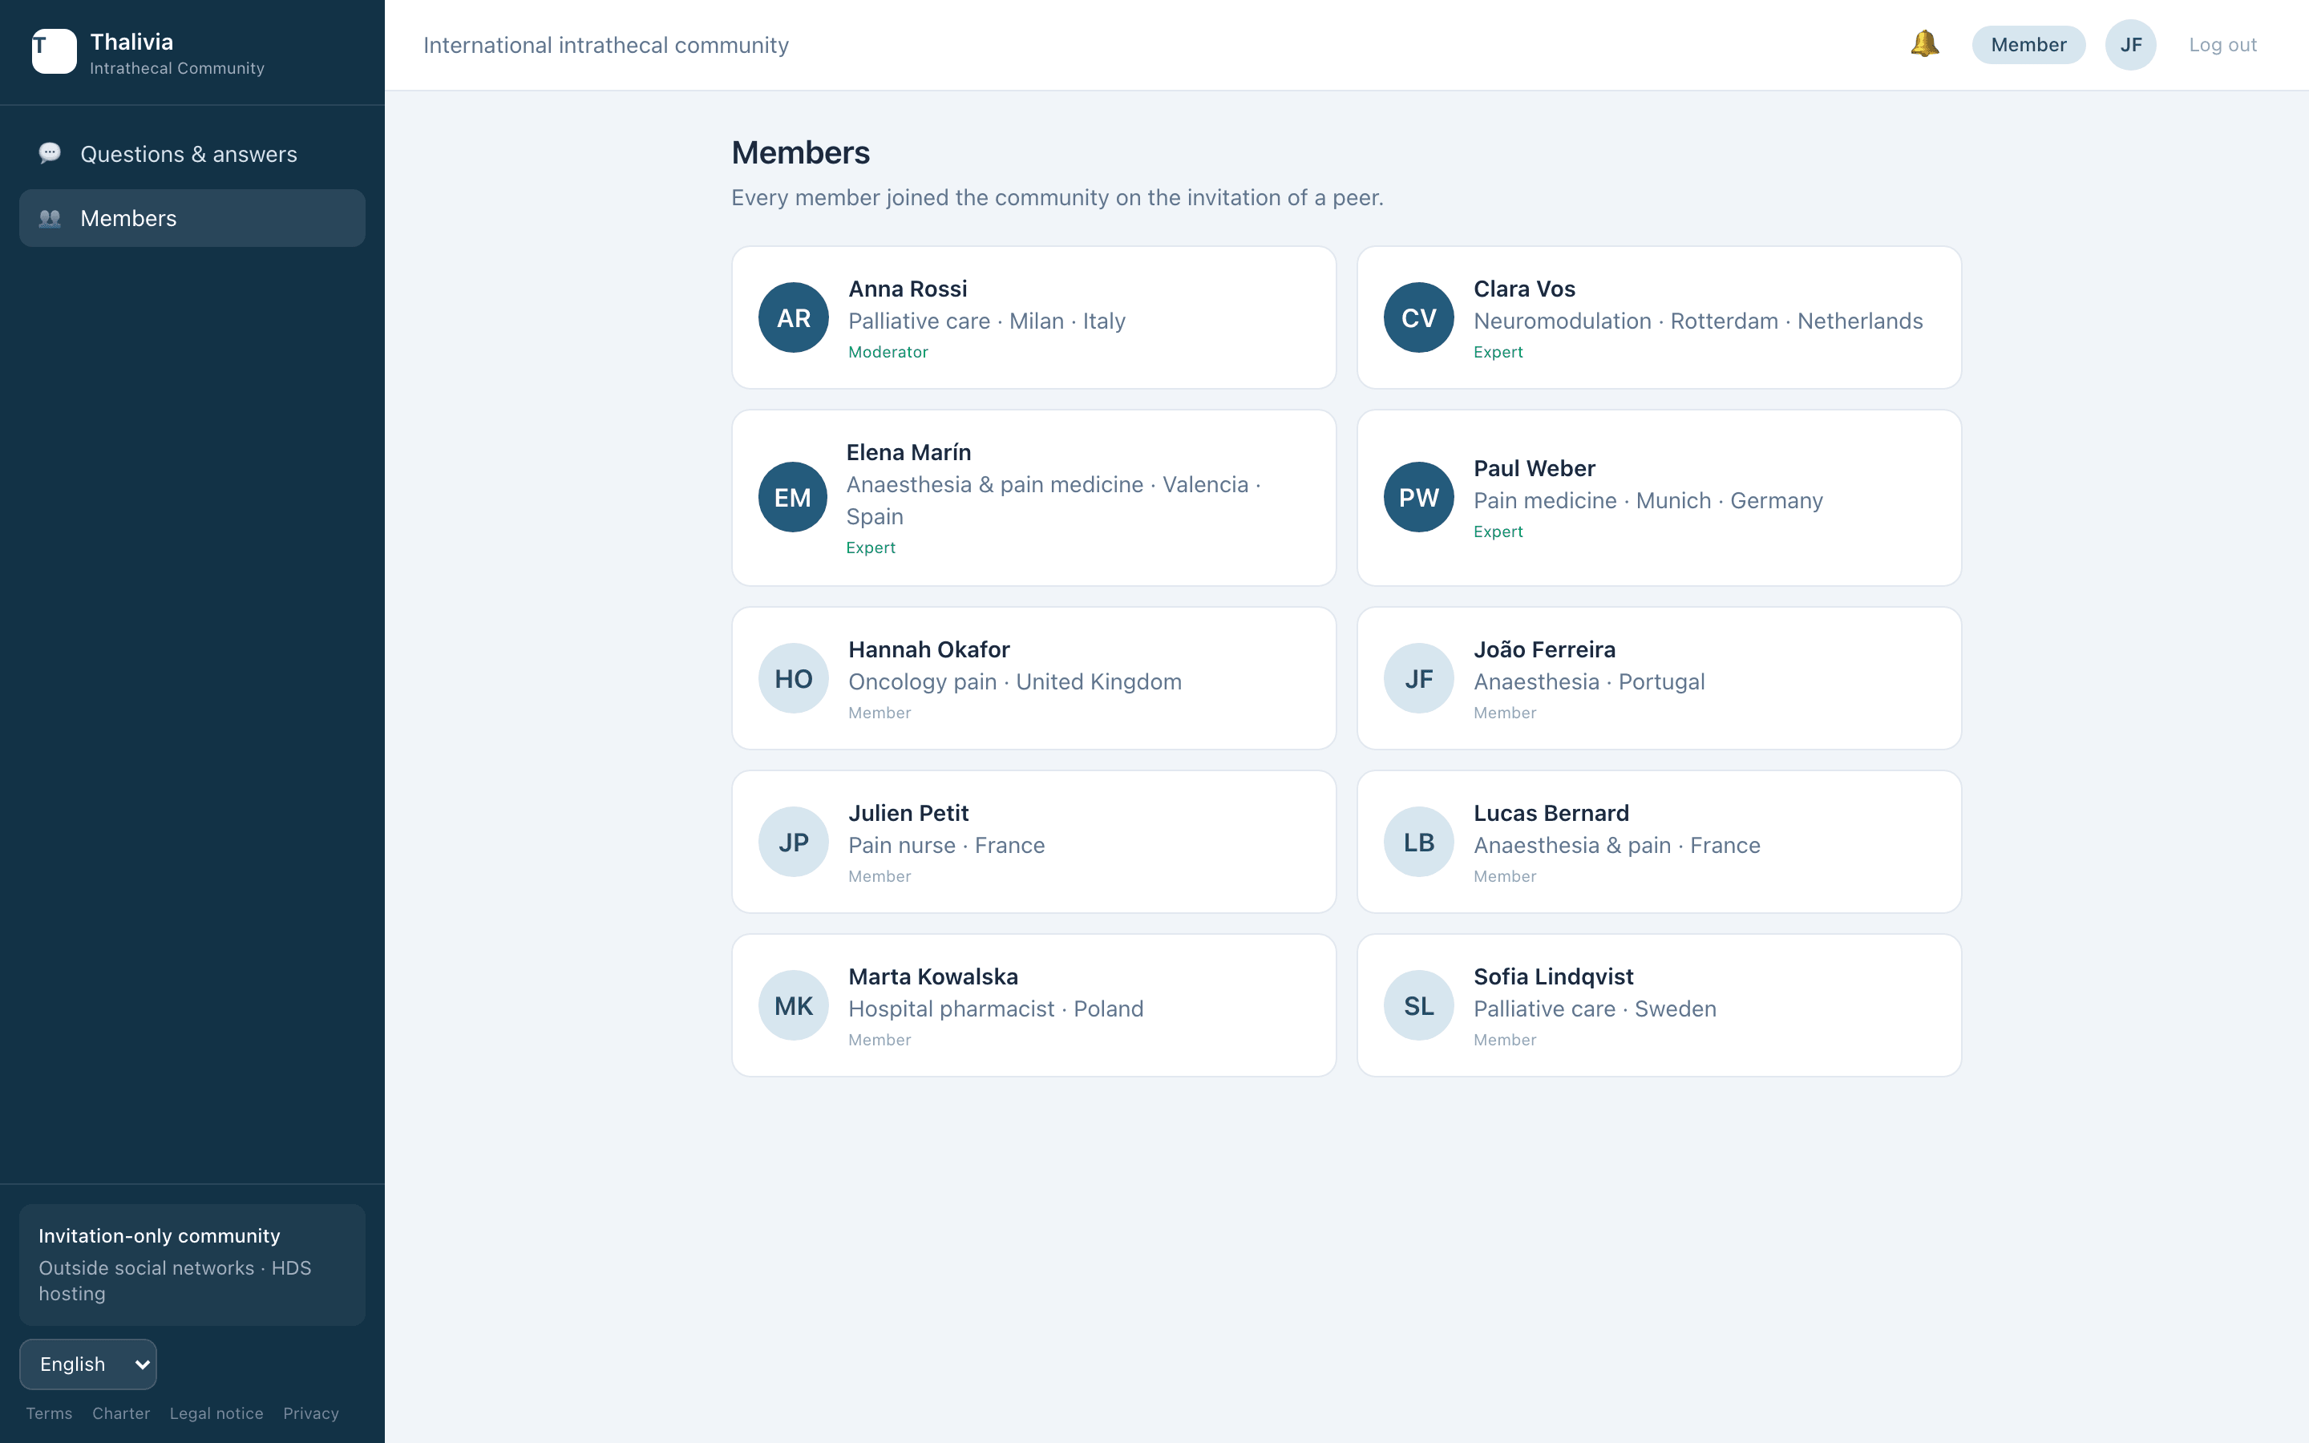Image resolution: width=2309 pixels, height=1443 pixels.
Task: Open the Legal notice link
Action: [216, 1413]
